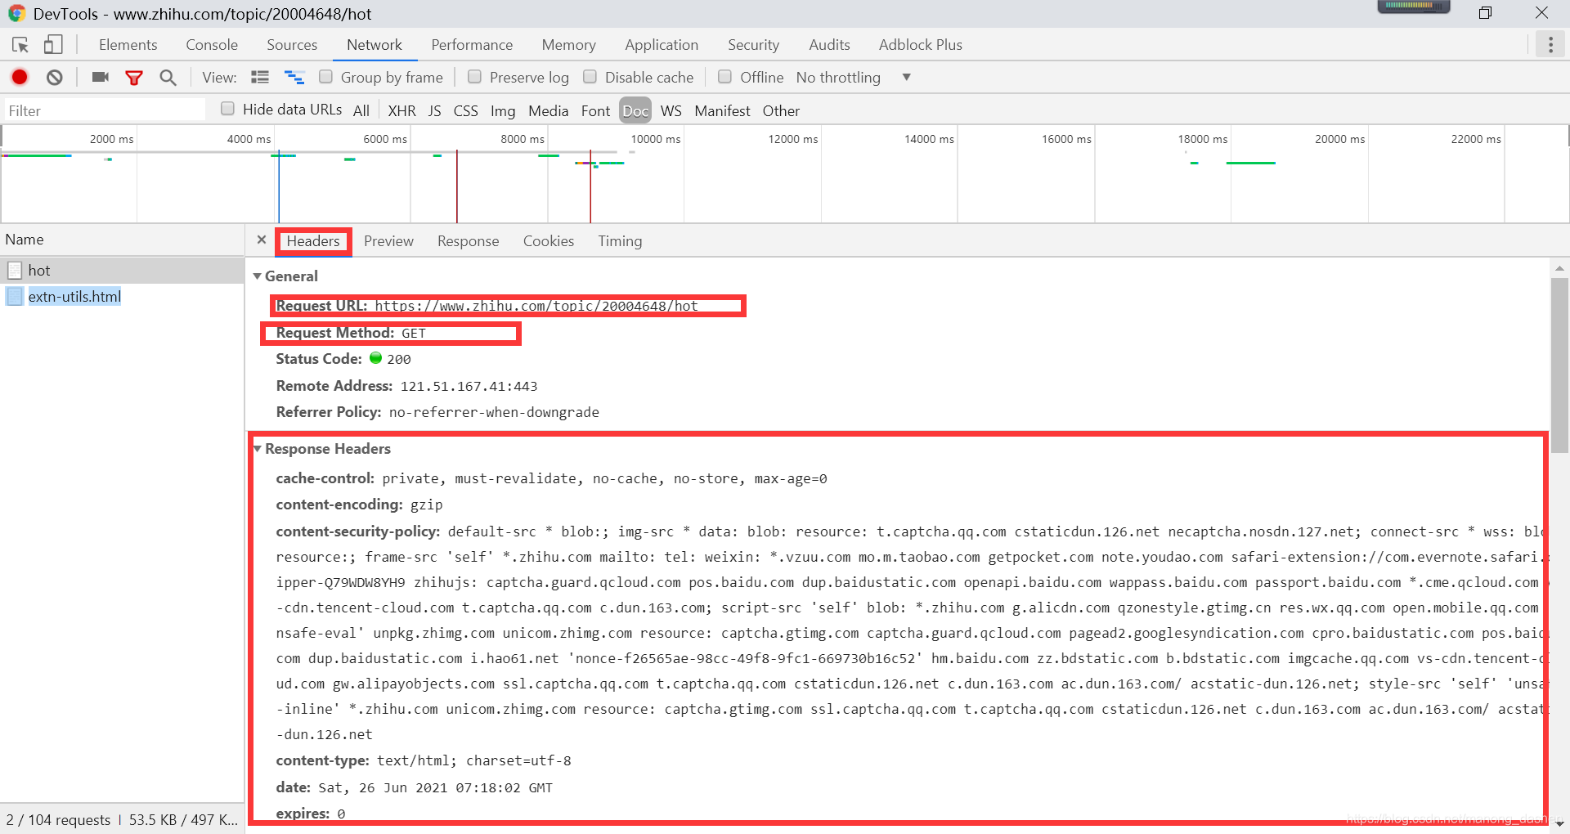The width and height of the screenshot is (1570, 834).
Task: Select the hot request row
Action: [x=122, y=270]
